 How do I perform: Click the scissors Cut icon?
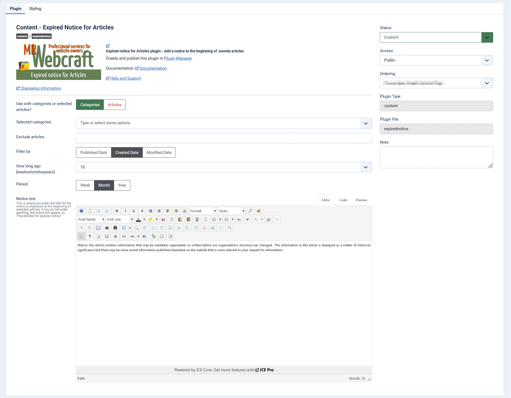[x=163, y=220]
